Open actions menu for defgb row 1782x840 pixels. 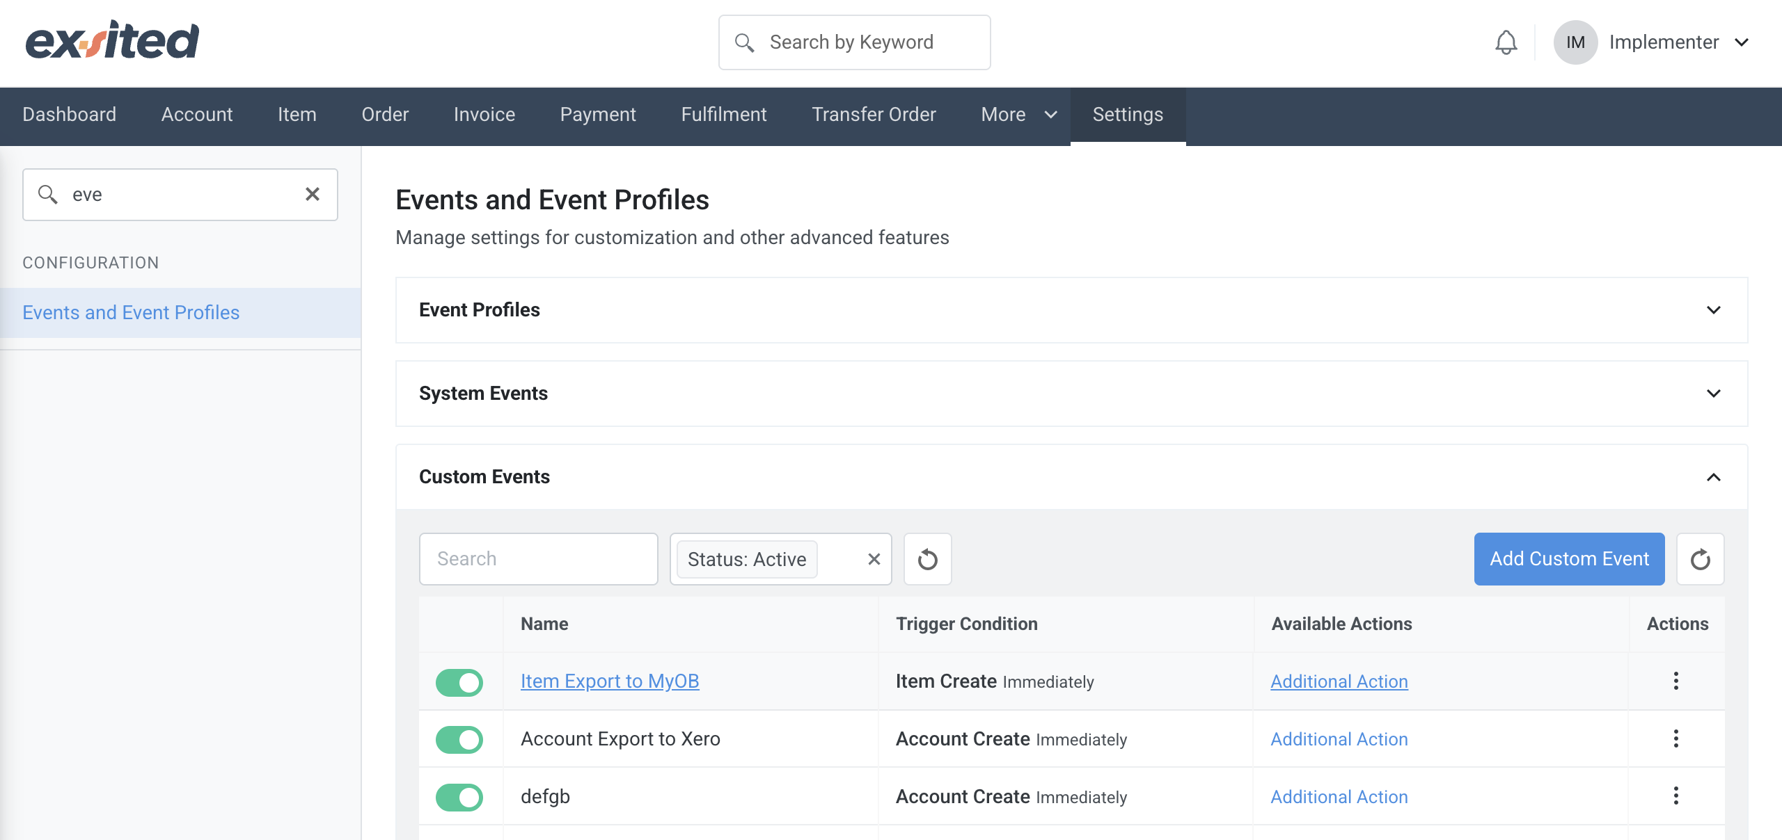click(1676, 795)
